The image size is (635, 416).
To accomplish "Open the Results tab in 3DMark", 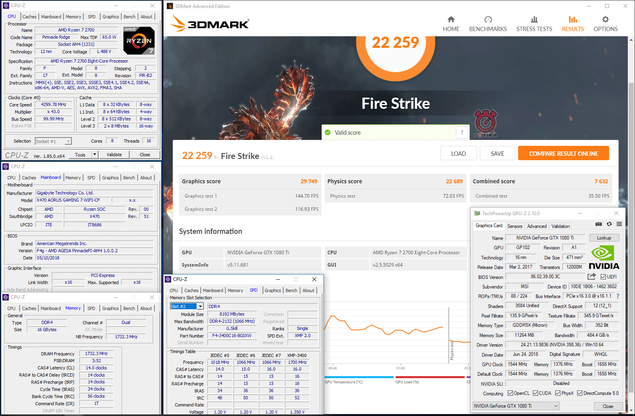I will (x=572, y=24).
